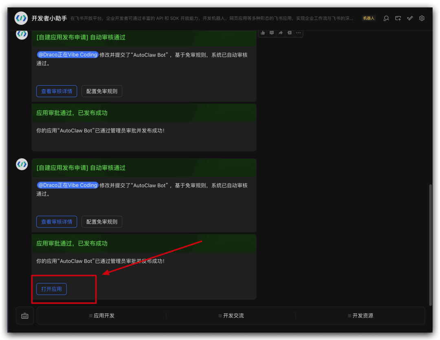Click the 打开应用 button
The width and height of the screenshot is (440, 340).
(x=51, y=289)
